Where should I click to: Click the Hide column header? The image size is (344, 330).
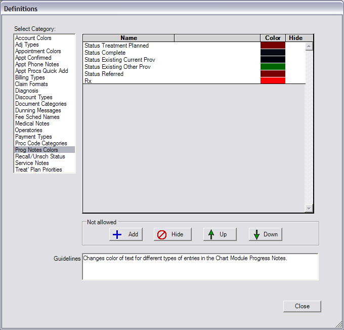tap(295, 38)
